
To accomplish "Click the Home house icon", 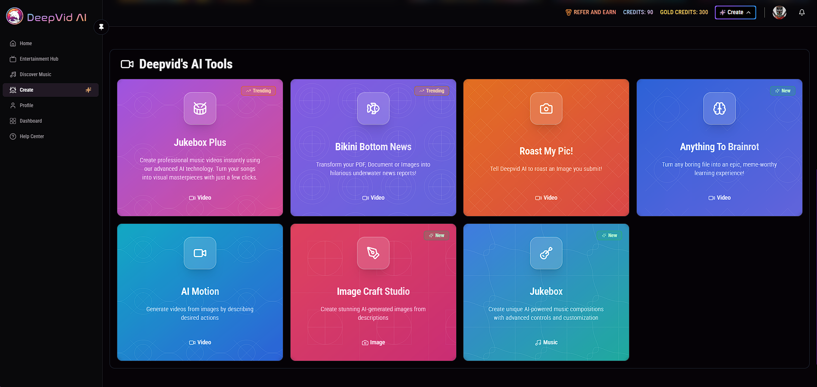I will coord(13,43).
